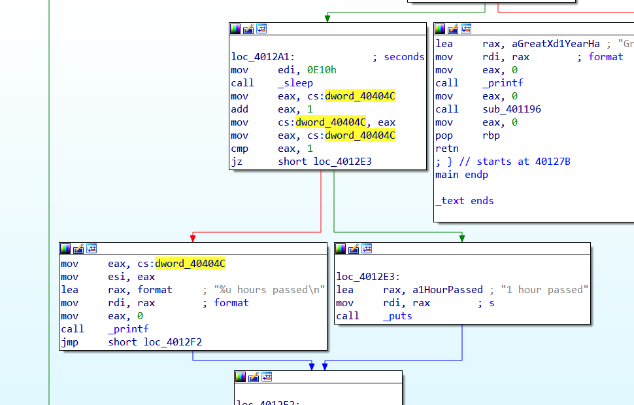Select the 'pop rbp' instruction
This screenshot has height=405, width=634.
coord(467,135)
